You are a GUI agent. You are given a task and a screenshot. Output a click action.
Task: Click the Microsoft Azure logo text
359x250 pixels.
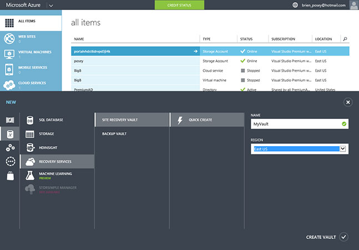[x=23, y=5]
